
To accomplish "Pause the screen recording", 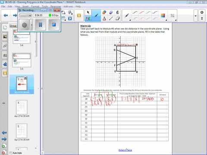I will point(41,25).
